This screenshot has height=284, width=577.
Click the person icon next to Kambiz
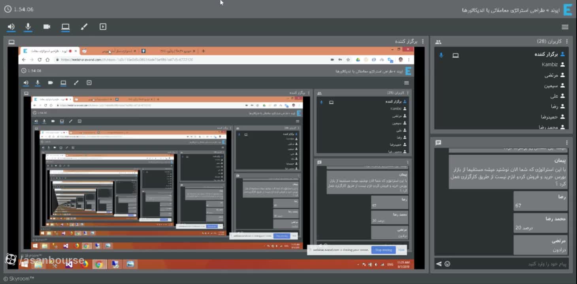pos(563,65)
